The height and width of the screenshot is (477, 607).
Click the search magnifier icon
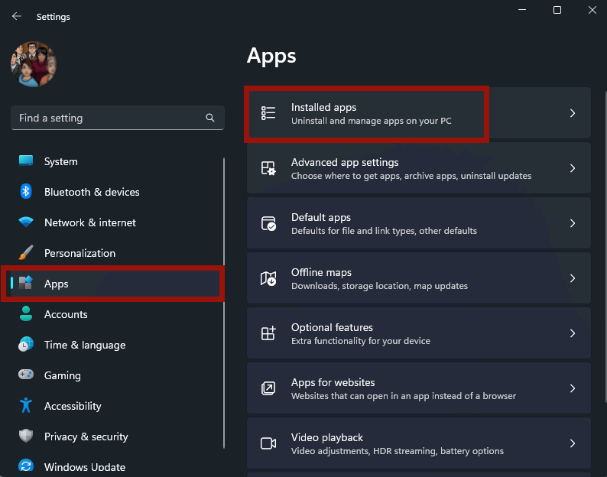click(210, 118)
